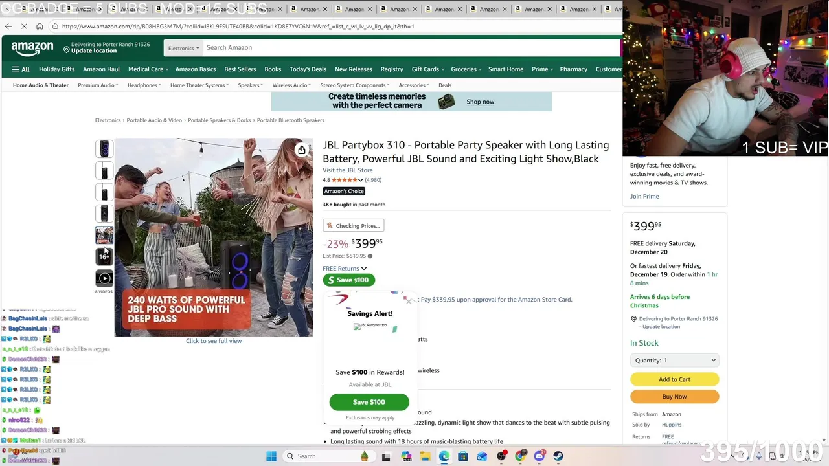
Task: Select the first product thumbnail
Action: [104, 150]
